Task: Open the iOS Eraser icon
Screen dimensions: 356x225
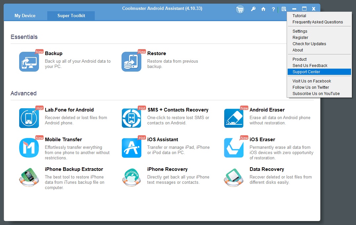Action: click(234, 148)
